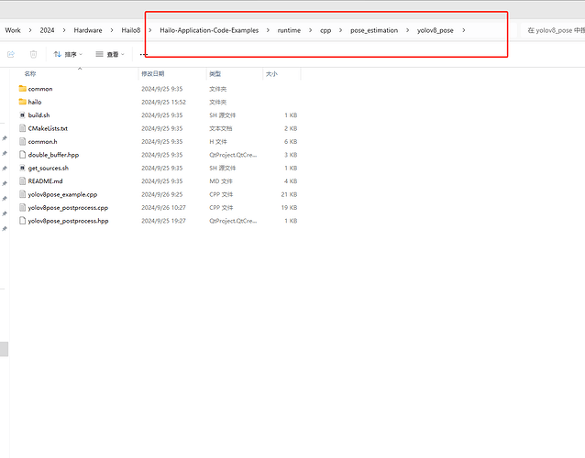Click the MD file type cell
This screenshot has height=458, width=585.
click(221, 181)
